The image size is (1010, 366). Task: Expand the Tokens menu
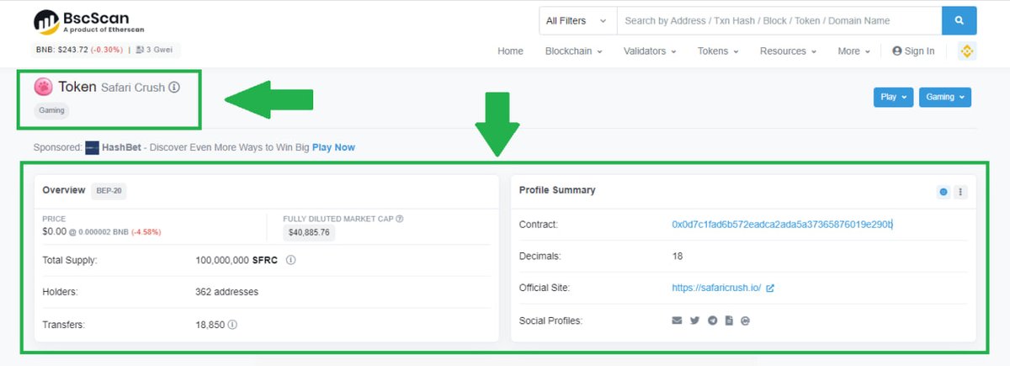(x=718, y=51)
